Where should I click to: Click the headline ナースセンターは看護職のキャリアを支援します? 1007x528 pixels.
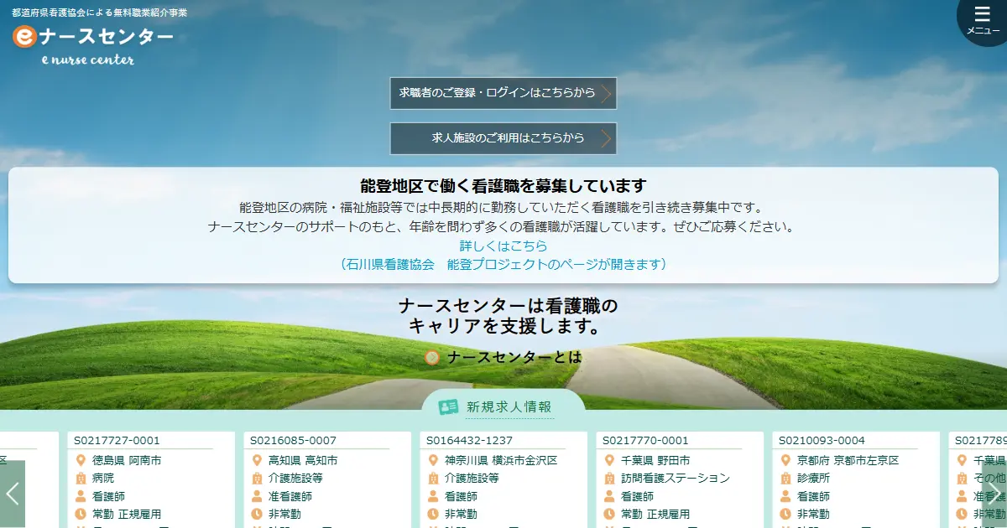point(508,316)
